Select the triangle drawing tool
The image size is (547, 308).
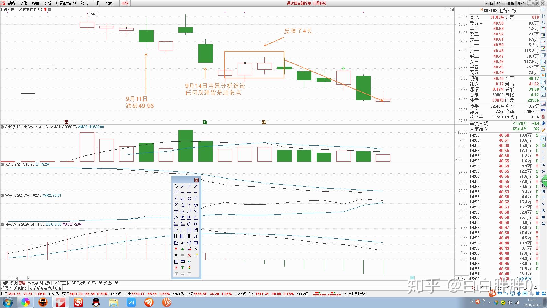(189, 243)
